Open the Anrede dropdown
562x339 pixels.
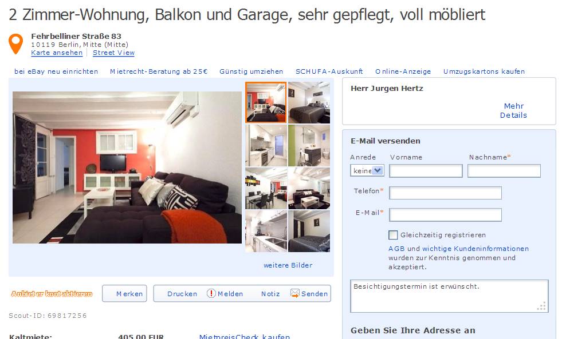(x=367, y=170)
